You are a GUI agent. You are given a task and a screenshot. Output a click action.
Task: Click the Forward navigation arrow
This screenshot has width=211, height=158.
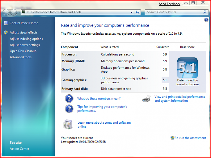click(14, 12)
